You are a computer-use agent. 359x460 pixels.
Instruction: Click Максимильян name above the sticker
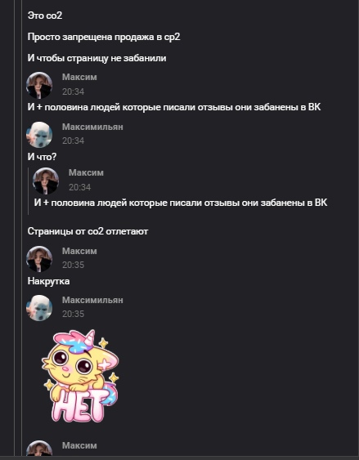[92, 300]
